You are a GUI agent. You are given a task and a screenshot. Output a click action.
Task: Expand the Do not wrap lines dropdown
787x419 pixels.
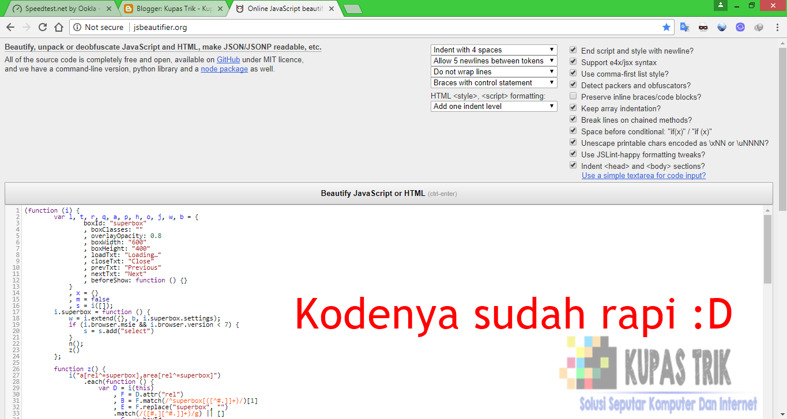[493, 71]
